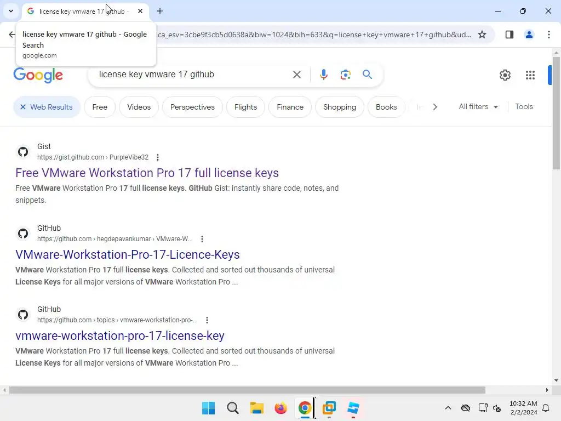Click the muted volume tray icon
This screenshot has width=561, height=421.
pos(497,408)
